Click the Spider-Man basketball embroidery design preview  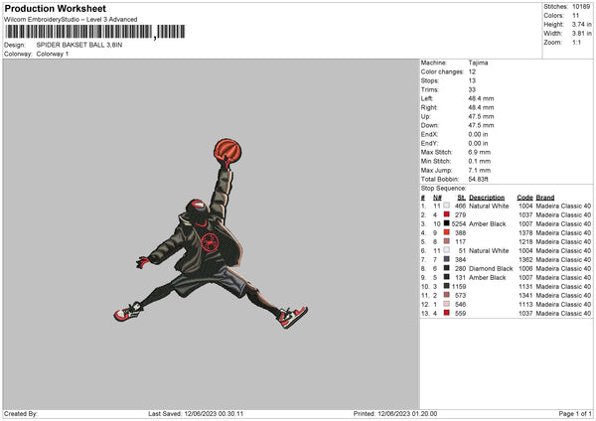pos(211,233)
